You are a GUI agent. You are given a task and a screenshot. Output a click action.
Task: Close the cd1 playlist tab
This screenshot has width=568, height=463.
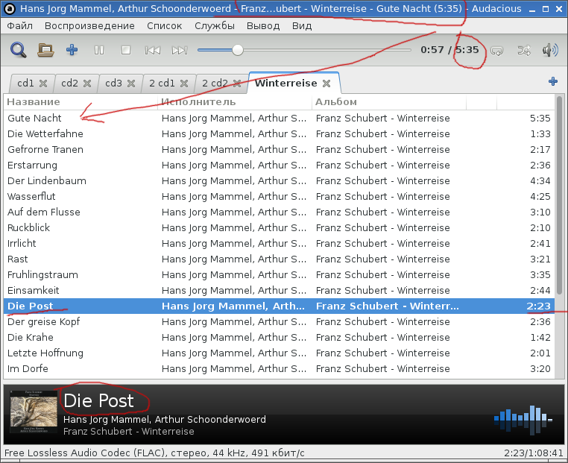pos(43,84)
